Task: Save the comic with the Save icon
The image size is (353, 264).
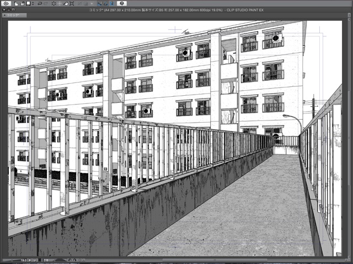Action: [x=28, y=3]
